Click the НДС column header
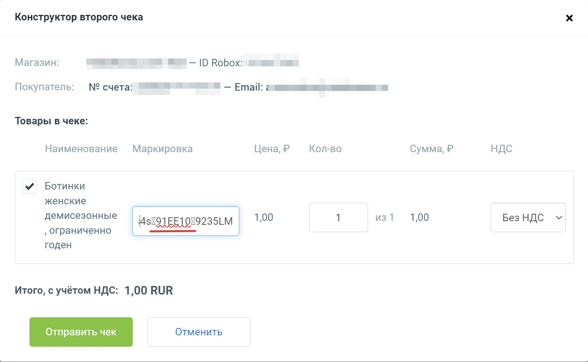The image size is (588, 362). coord(501,149)
